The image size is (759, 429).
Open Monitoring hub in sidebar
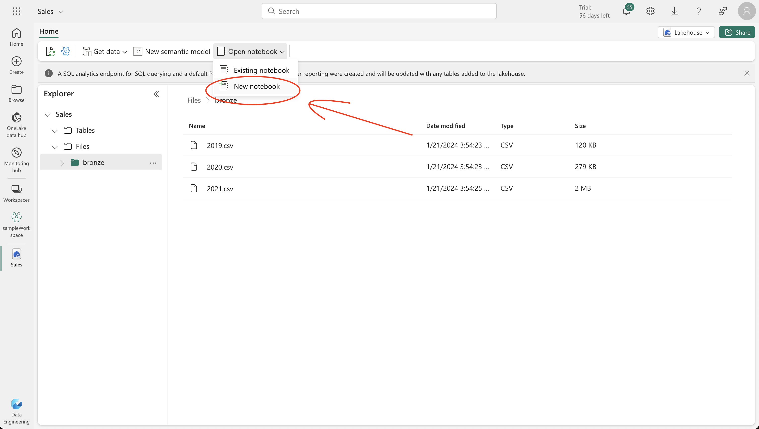pos(17,160)
